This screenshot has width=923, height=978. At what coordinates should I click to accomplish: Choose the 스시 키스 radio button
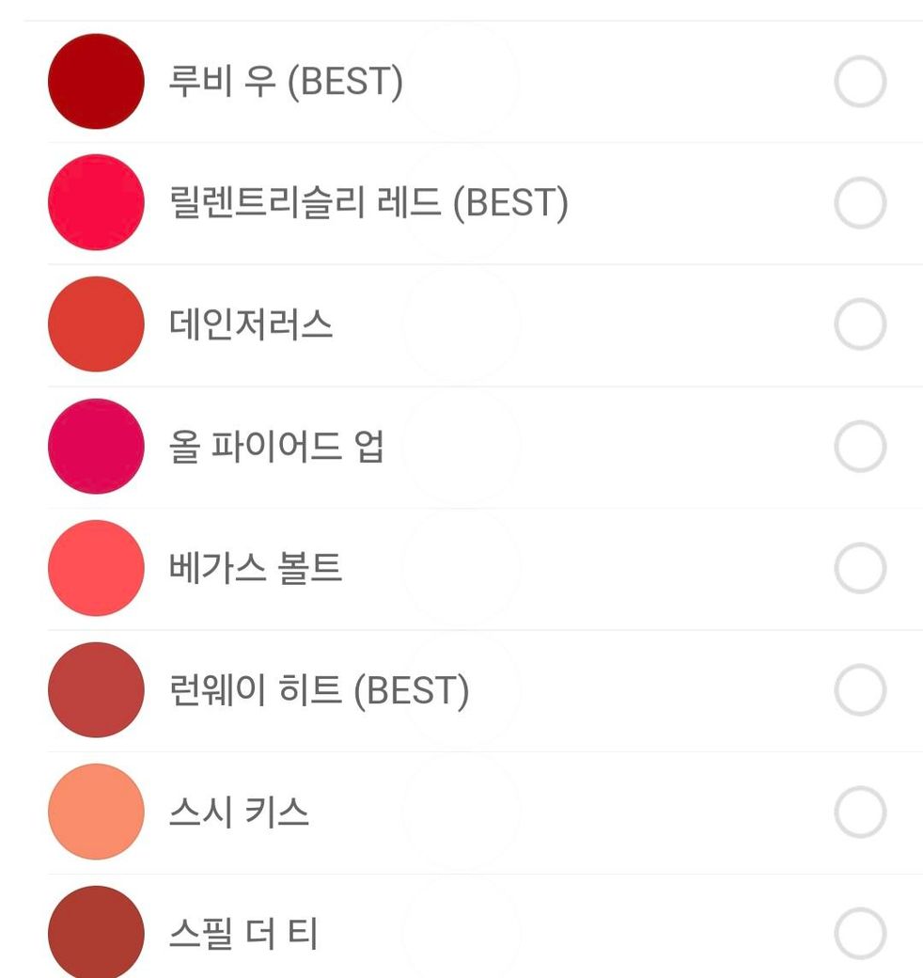pyautogui.click(x=860, y=812)
